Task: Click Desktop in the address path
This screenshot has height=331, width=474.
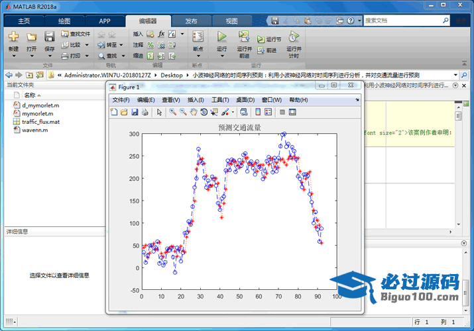Action: pos(172,75)
